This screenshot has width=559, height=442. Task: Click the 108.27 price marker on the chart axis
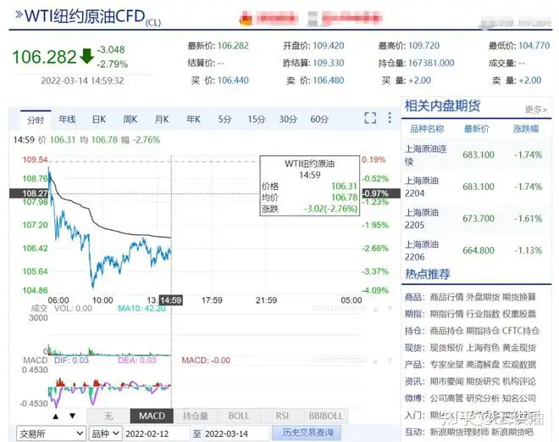[30, 193]
